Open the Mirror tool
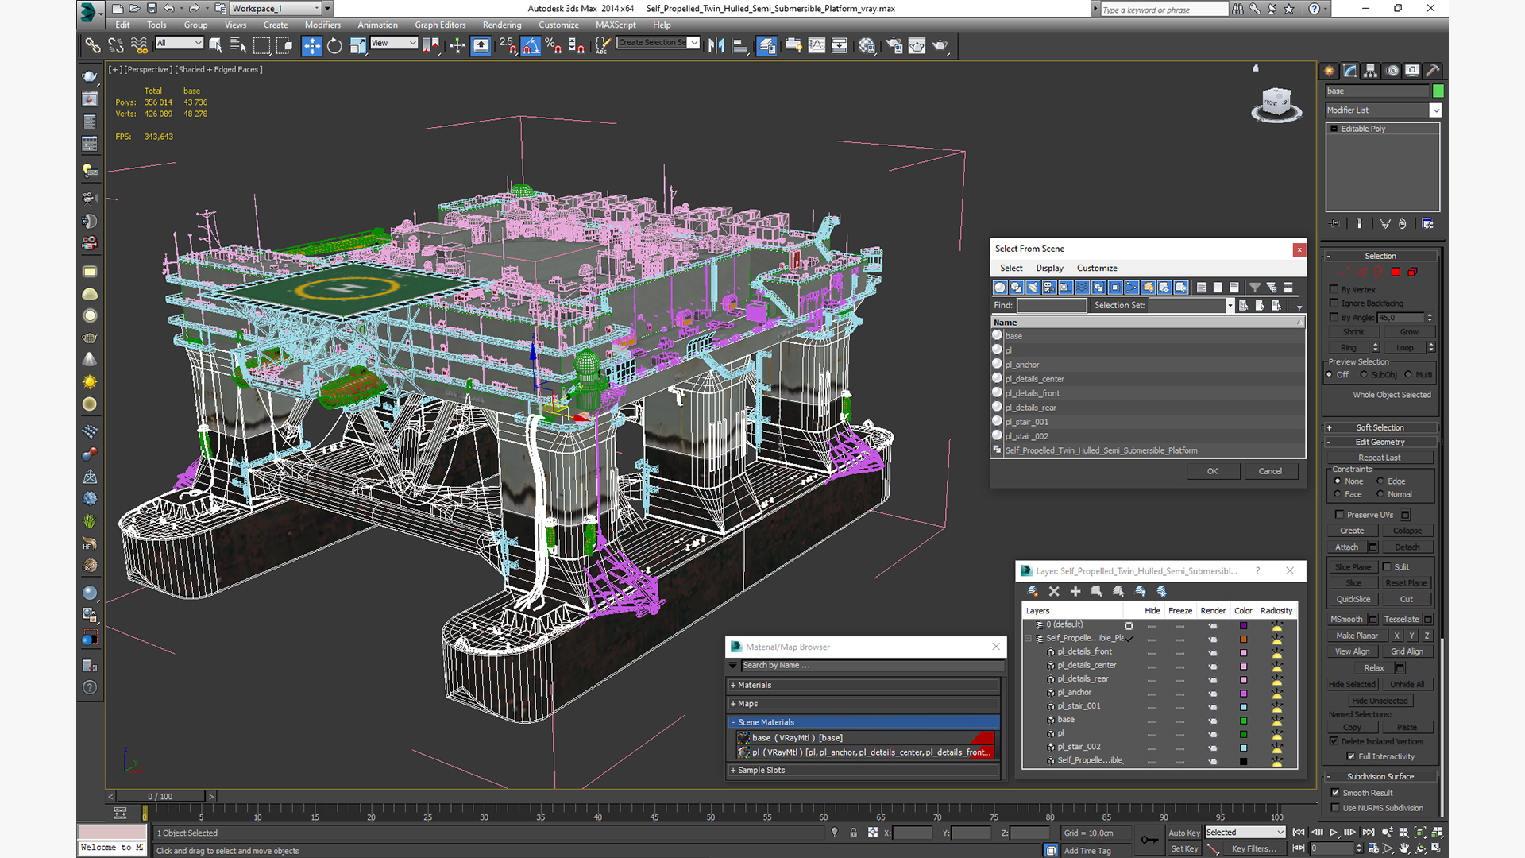The image size is (1525, 858). pos(716,45)
